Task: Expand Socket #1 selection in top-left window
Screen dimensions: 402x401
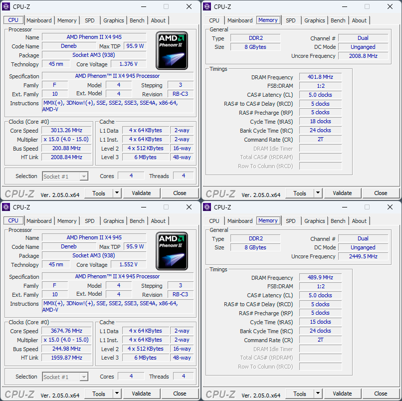Action: click(x=84, y=177)
